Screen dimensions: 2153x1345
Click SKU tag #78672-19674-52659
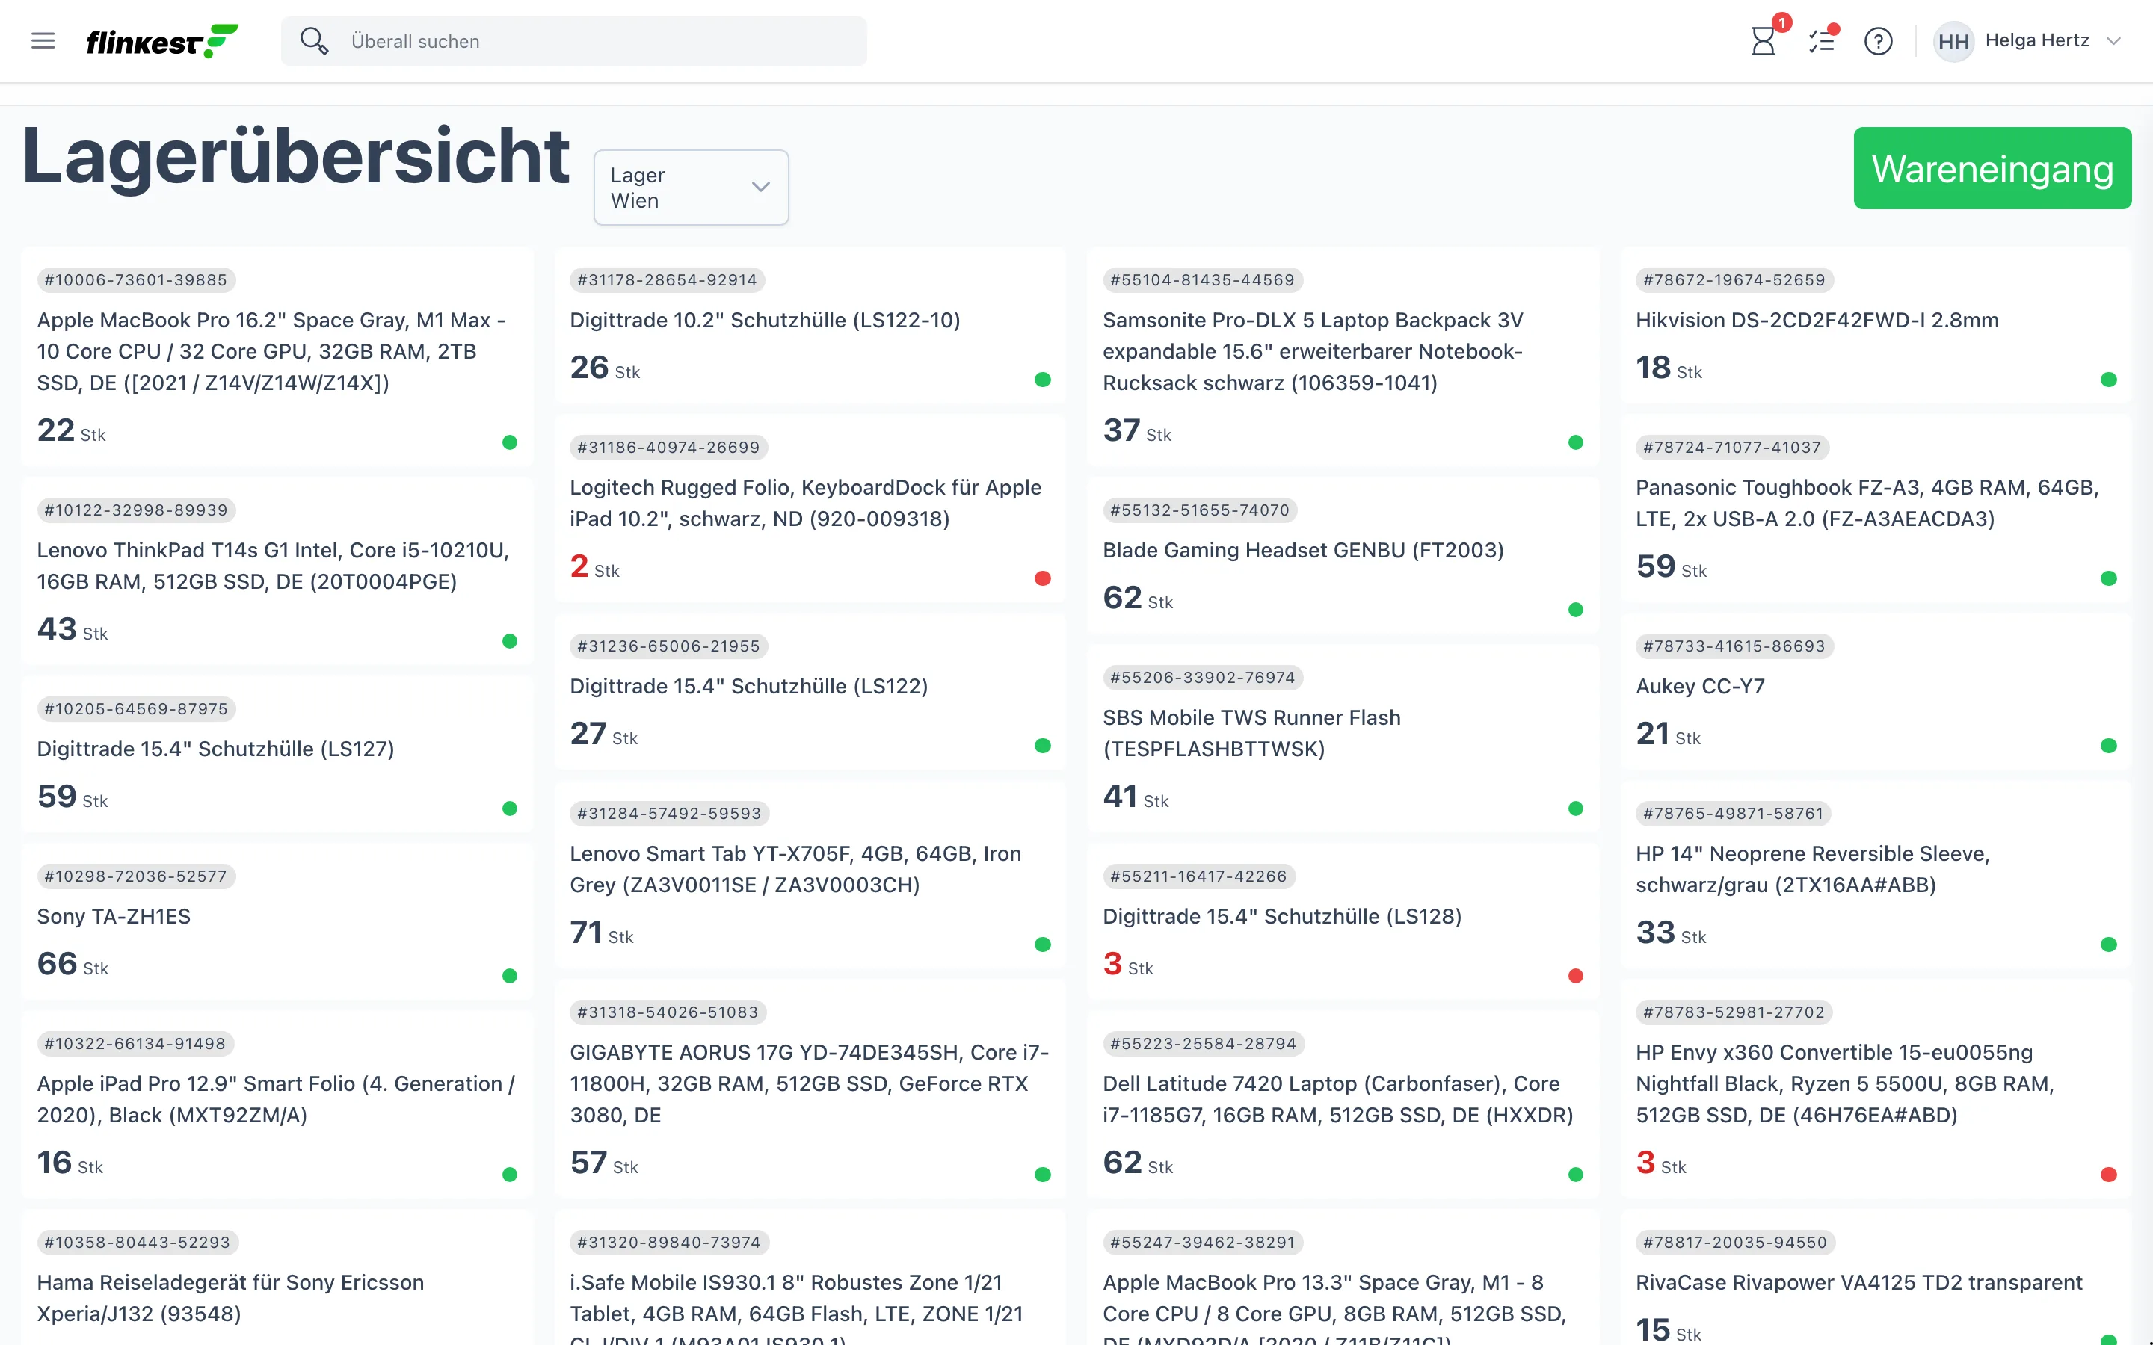tap(1734, 280)
